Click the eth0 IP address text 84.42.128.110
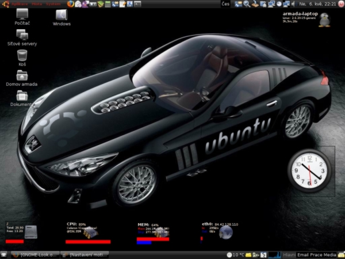The height and width of the screenshot is (259, 345). point(226,224)
